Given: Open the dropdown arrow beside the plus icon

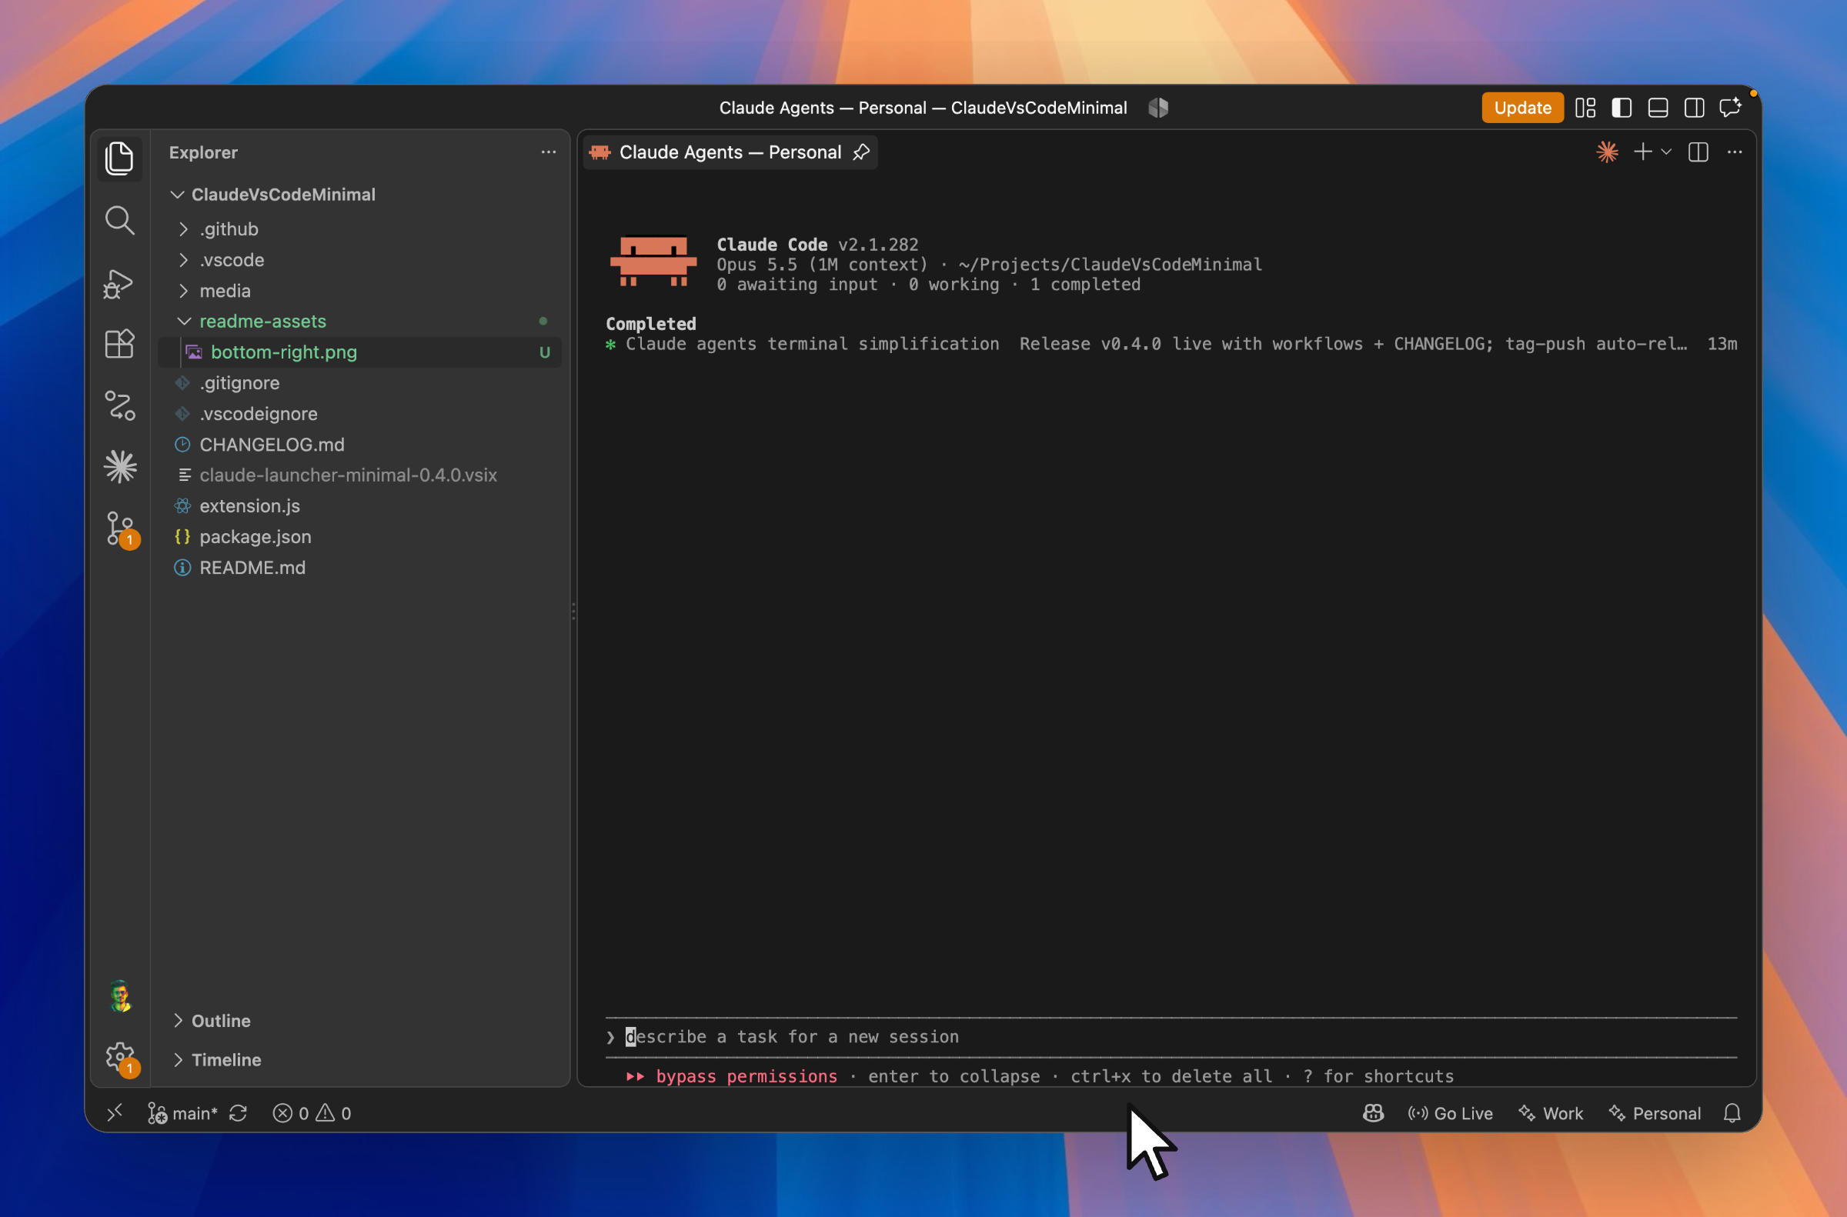Looking at the screenshot, I should (1665, 152).
